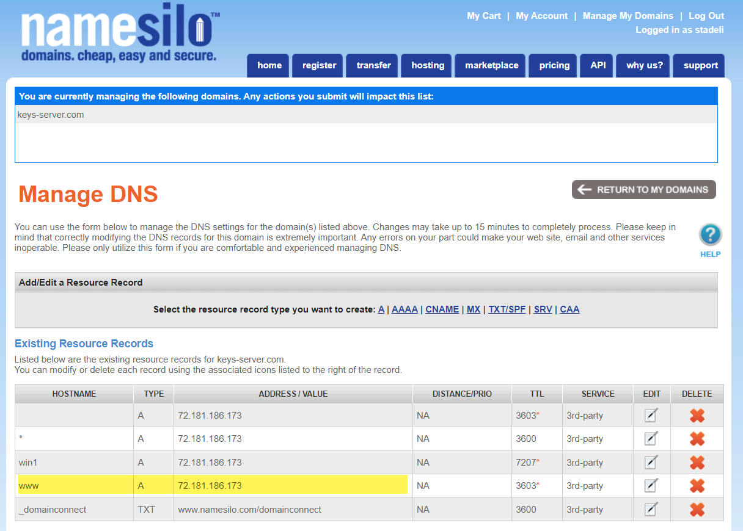
Task: Create a new SRV record
Action: click(x=543, y=309)
